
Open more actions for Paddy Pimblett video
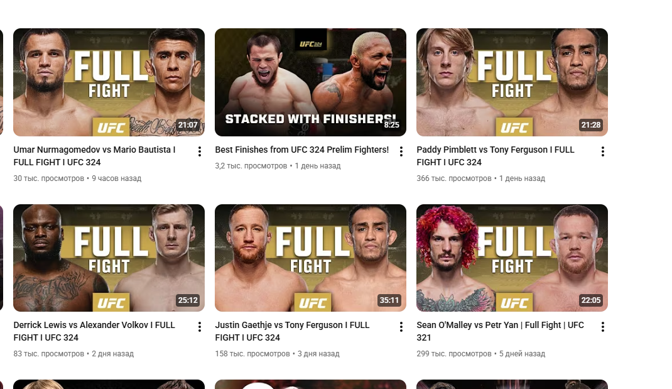[602, 151]
